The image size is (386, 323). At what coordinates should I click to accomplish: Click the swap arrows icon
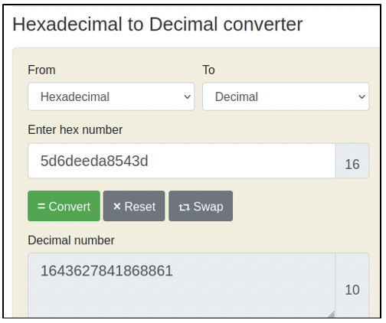[184, 207]
